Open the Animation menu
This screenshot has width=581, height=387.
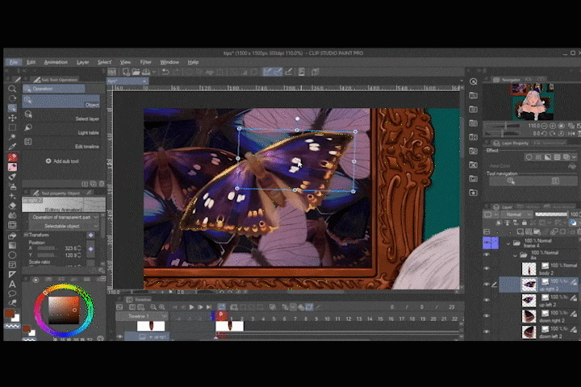pyautogui.click(x=56, y=62)
